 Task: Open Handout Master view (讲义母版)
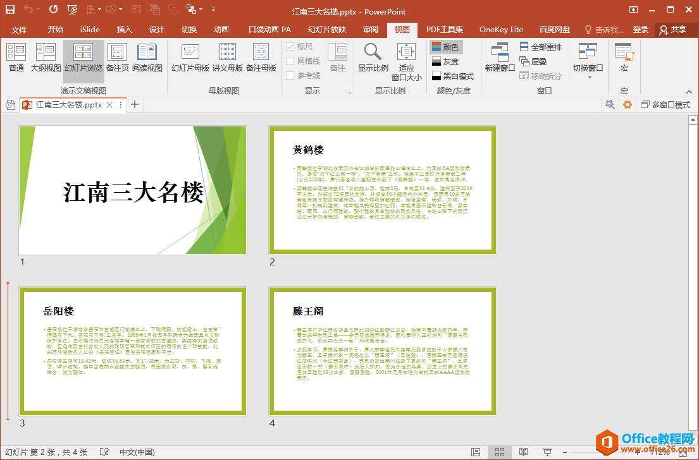(x=228, y=60)
